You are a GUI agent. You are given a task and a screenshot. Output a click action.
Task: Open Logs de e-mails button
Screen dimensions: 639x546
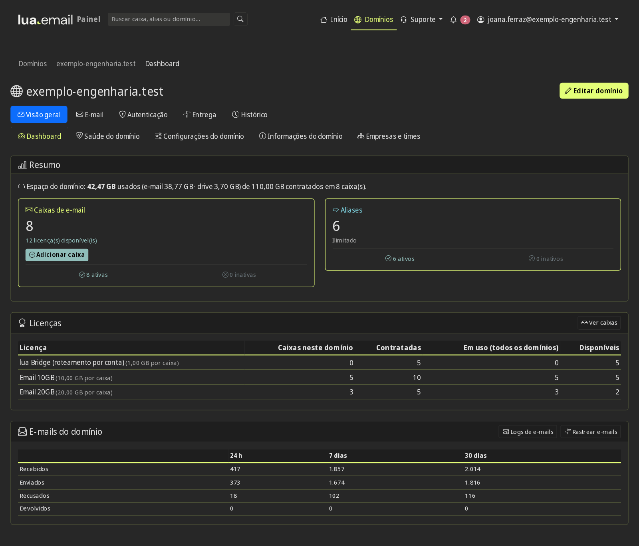[528, 432]
